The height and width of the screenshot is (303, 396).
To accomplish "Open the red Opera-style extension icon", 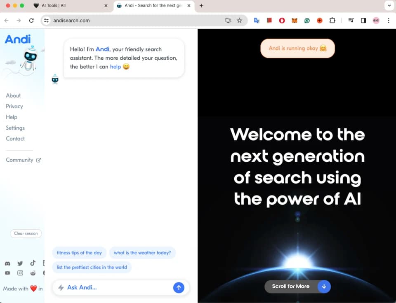I will (x=282, y=21).
